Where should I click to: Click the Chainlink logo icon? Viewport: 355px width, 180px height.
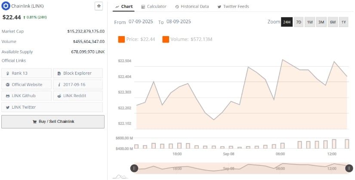(6, 6)
